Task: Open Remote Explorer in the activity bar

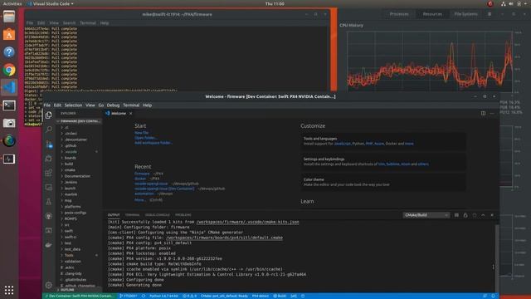Action: (49, 187)
